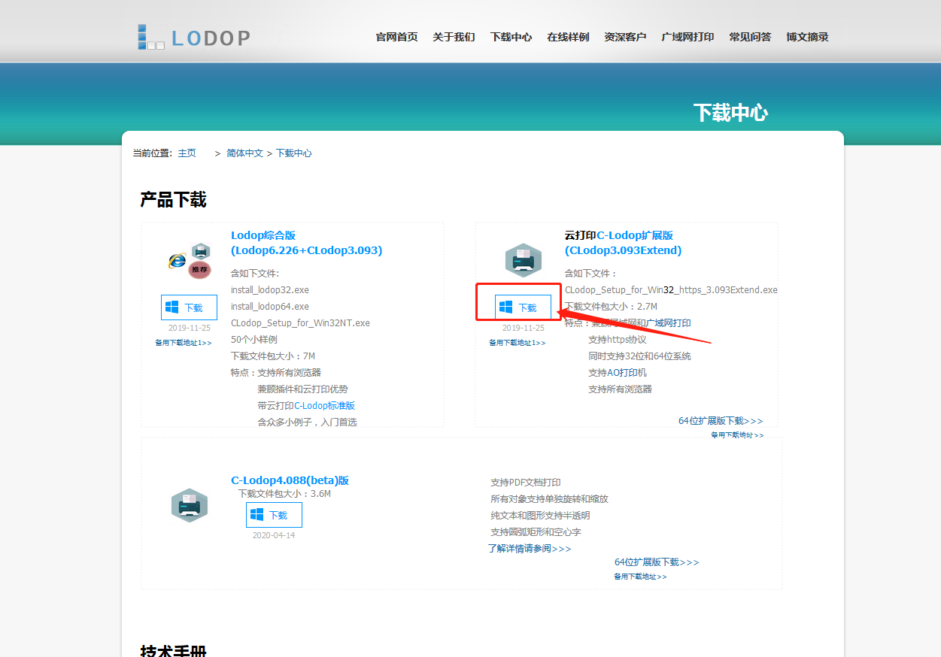Image resolution: width=941 pixels, height=657 pixels.
Task: Open the 常见问答 menu item
Action: (x=749, y=36)
